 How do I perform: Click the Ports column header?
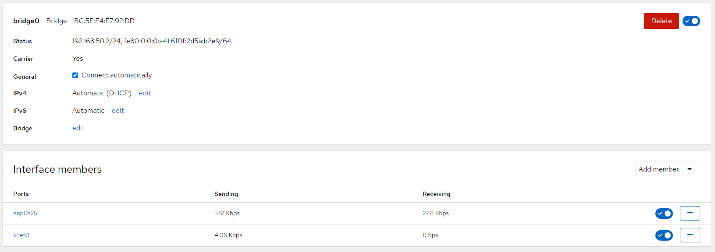[x=21, y=194]
